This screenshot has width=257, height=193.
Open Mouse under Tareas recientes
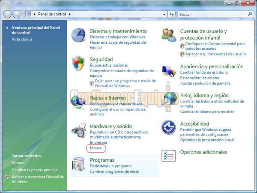pos(18,163)
